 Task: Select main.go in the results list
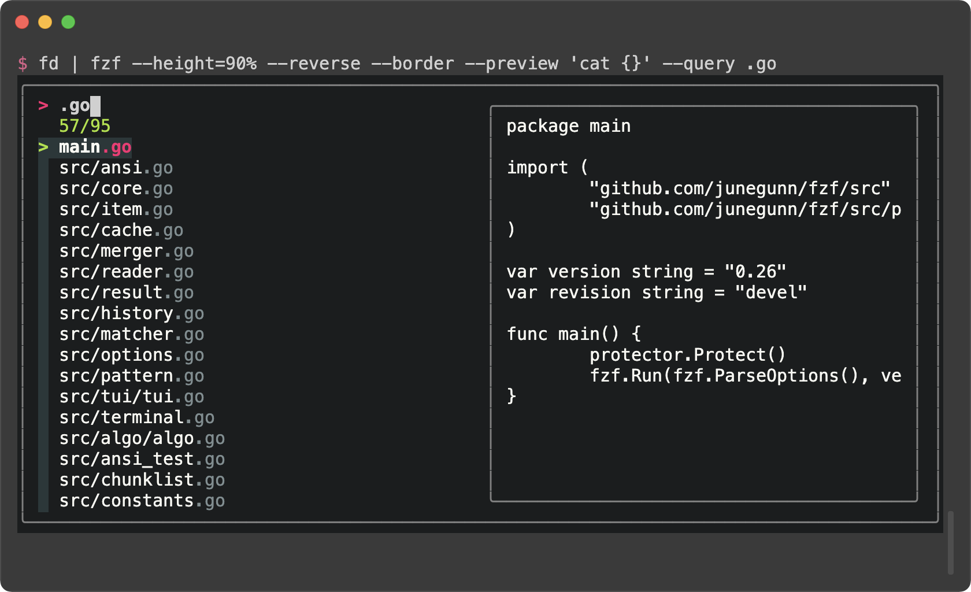(x=95, y=147)
